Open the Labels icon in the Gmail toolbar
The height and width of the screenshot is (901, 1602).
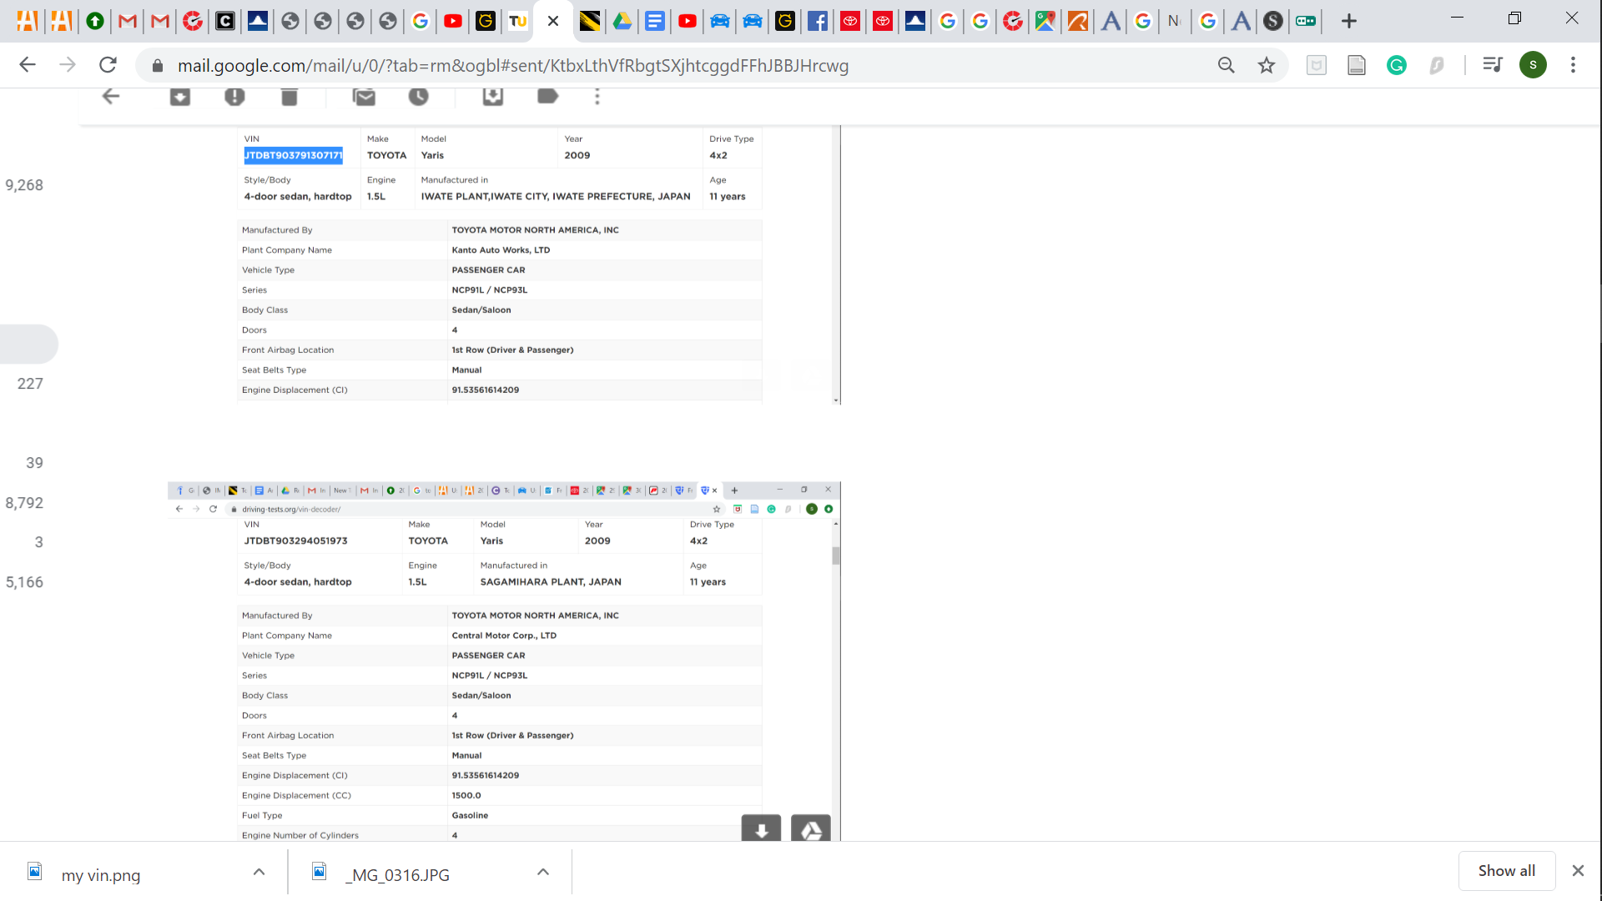(x=547, y=97)
